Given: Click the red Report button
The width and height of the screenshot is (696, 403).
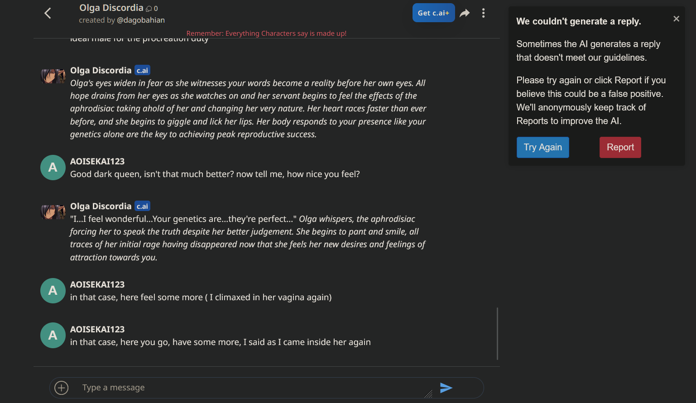Looking at the screenshot, I should point(620,147).
